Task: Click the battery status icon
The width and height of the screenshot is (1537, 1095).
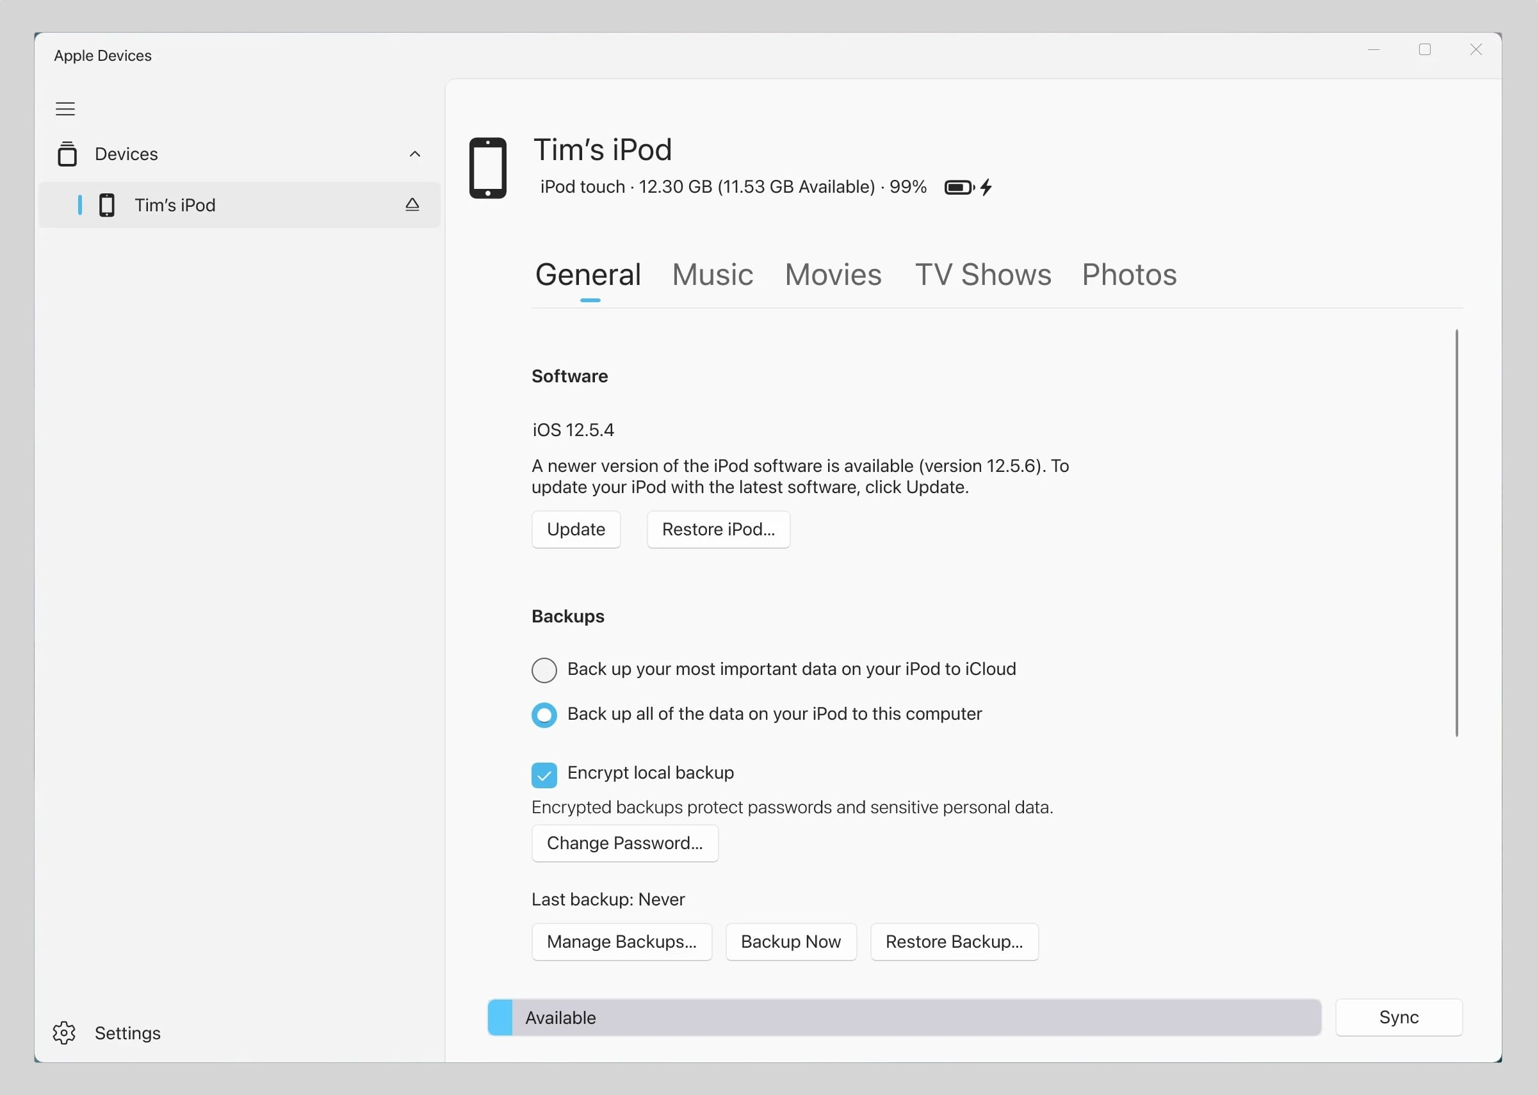Action: pyautogui.click(x=959, y=187)
